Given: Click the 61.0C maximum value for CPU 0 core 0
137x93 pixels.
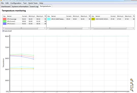Looking at the screenshot, I should (38, 21).
